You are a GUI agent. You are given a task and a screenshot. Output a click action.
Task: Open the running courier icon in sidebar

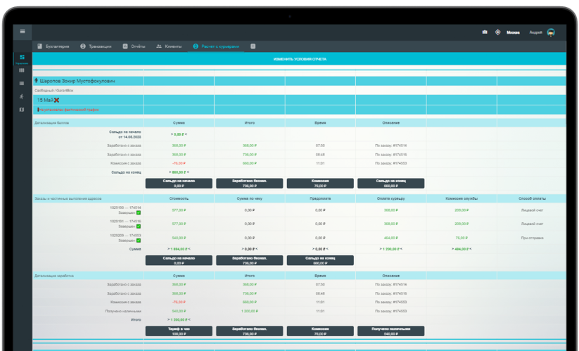[x=22, y=96]
